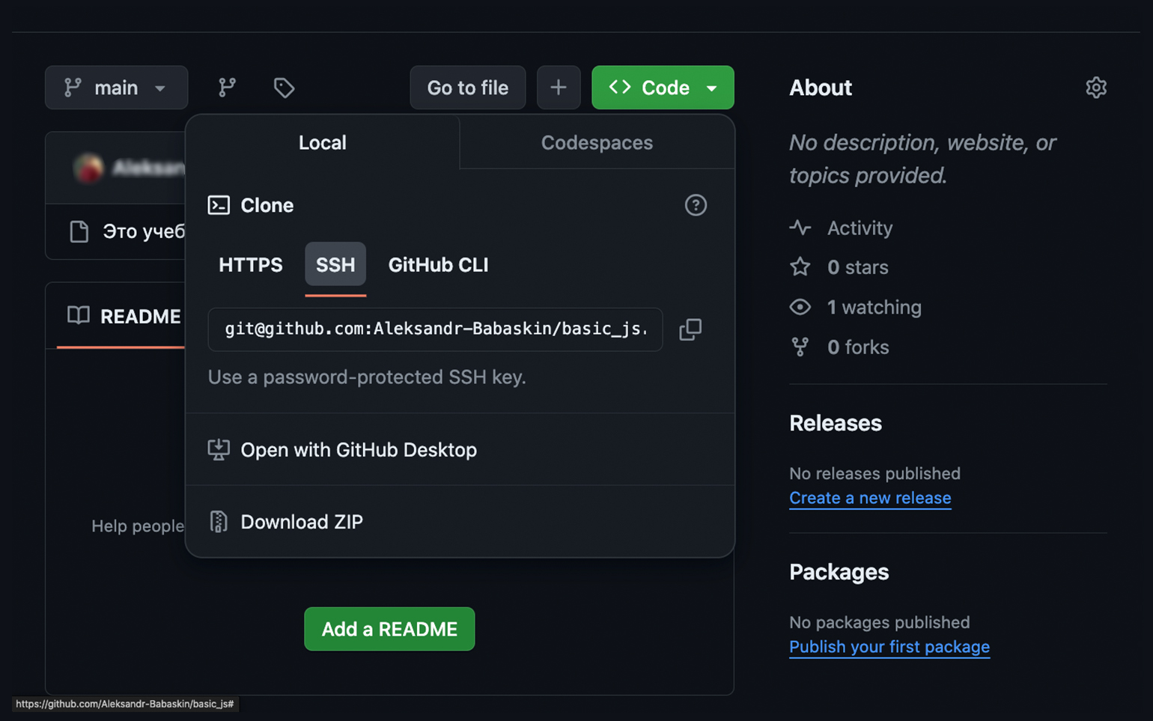1153x721 pixels.
Task: Open the main branch dropdown
Action: pos(116,88)
